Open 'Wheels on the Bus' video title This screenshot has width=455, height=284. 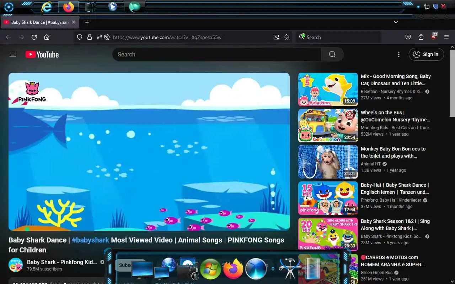395,116
